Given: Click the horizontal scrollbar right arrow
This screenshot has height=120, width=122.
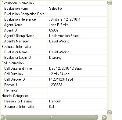Looking at the screenshot, I should click(x=104, y=117).
